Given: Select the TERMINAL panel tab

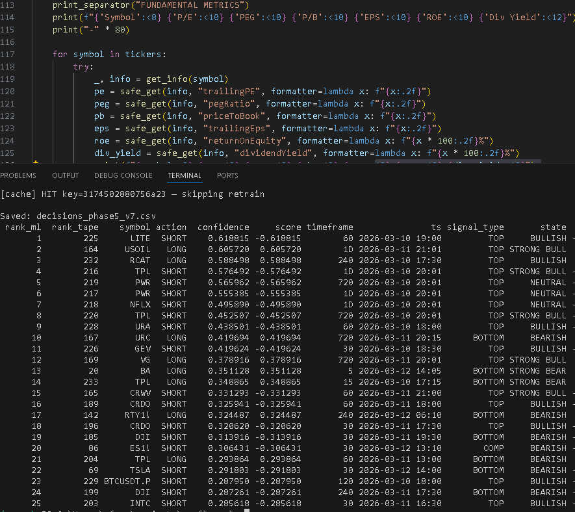Looking at the screenshot, I should click(x=185, y=175).
